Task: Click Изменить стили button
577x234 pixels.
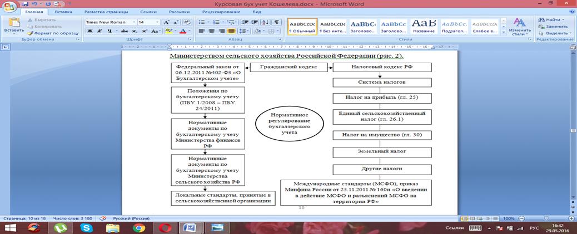Action: (x=519, y=27)
